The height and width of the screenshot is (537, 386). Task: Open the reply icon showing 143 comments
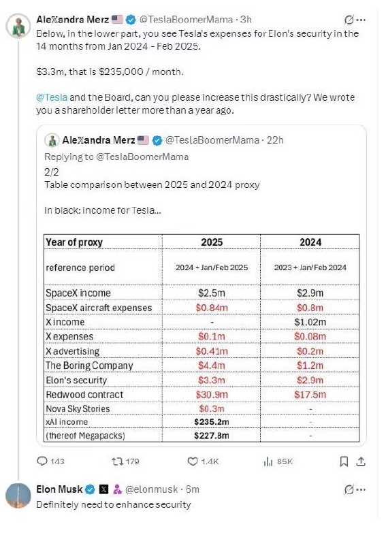coord(42,461)
